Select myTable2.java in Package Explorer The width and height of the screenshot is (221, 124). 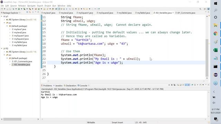20,42
